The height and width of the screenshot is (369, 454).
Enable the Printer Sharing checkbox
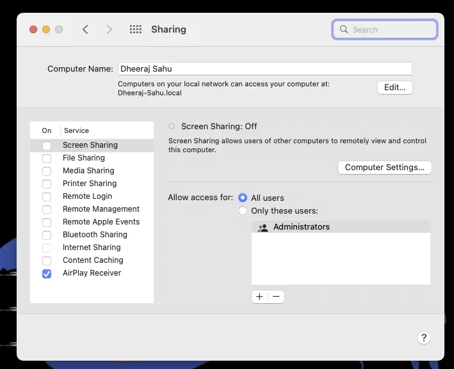point(47,184)
